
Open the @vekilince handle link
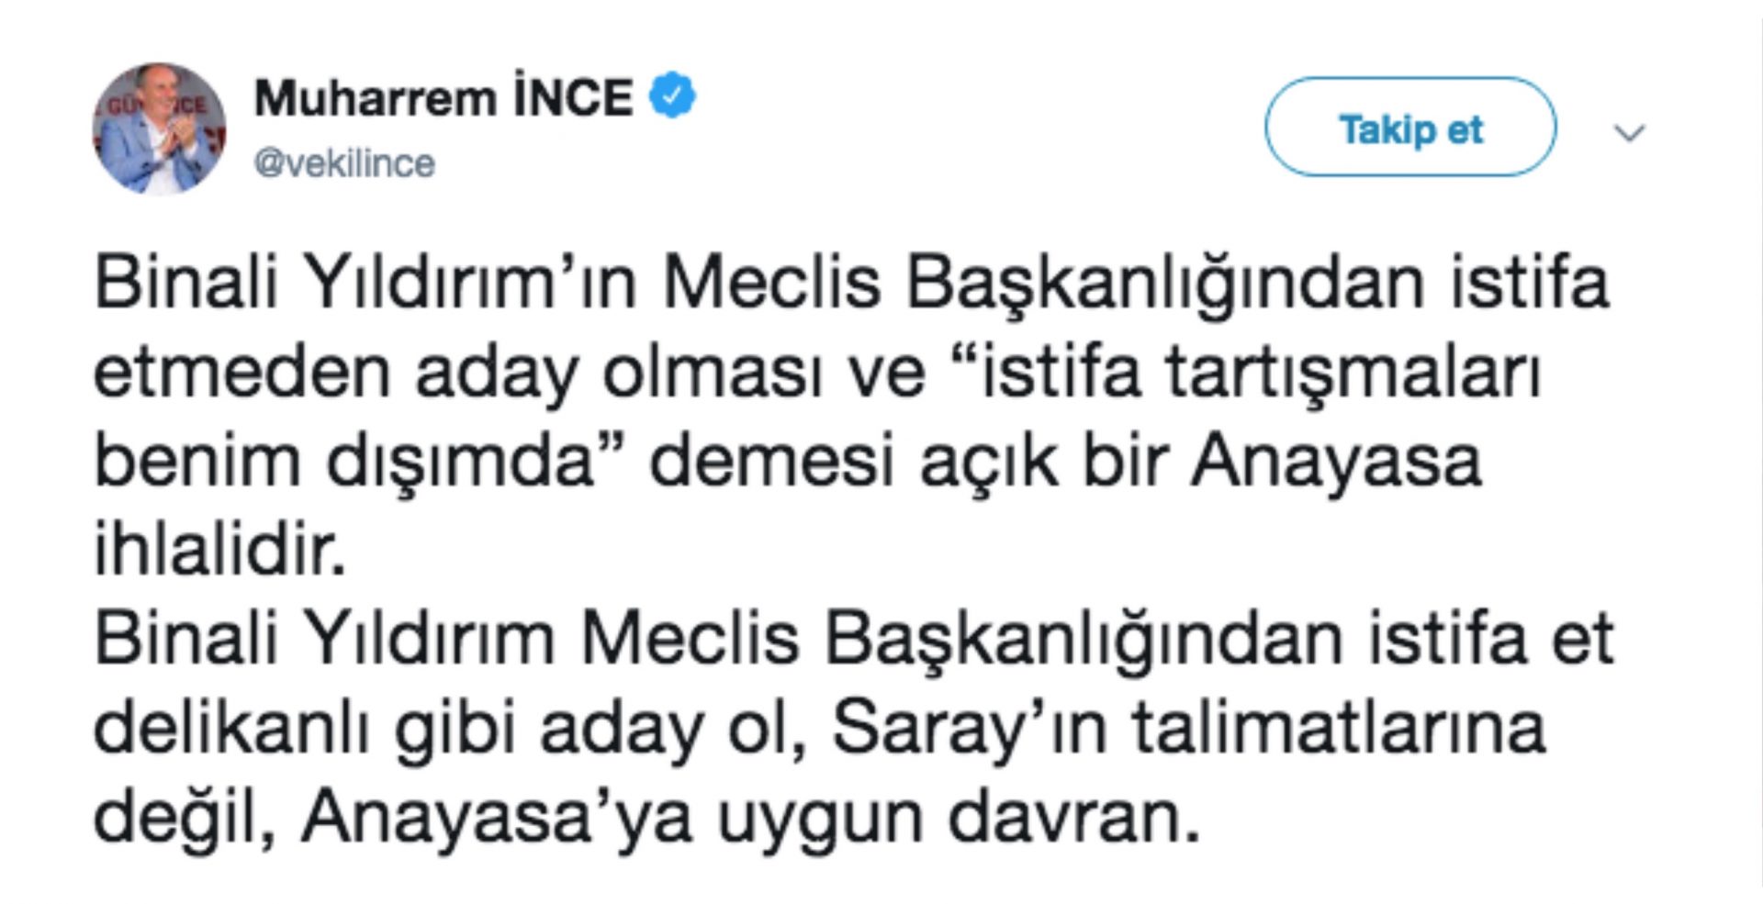344,164
